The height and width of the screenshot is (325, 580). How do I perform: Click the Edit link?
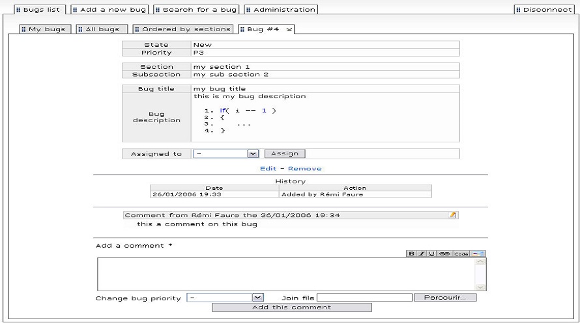coord(268,168)
